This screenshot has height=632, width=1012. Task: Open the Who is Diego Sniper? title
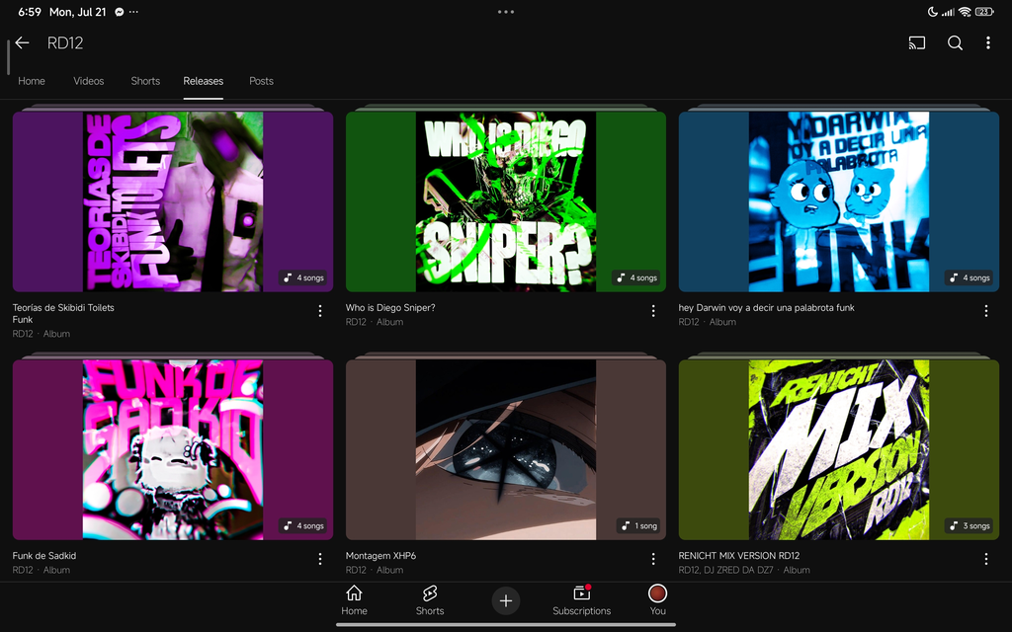(x=390, y=308)
